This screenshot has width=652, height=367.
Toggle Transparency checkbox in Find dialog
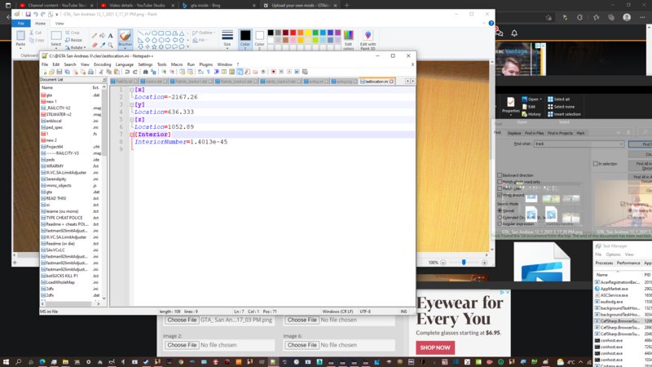point(623,205)
